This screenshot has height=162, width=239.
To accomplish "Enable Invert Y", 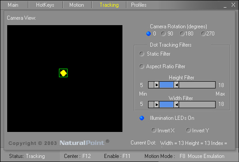I will [x=198, y=131].
